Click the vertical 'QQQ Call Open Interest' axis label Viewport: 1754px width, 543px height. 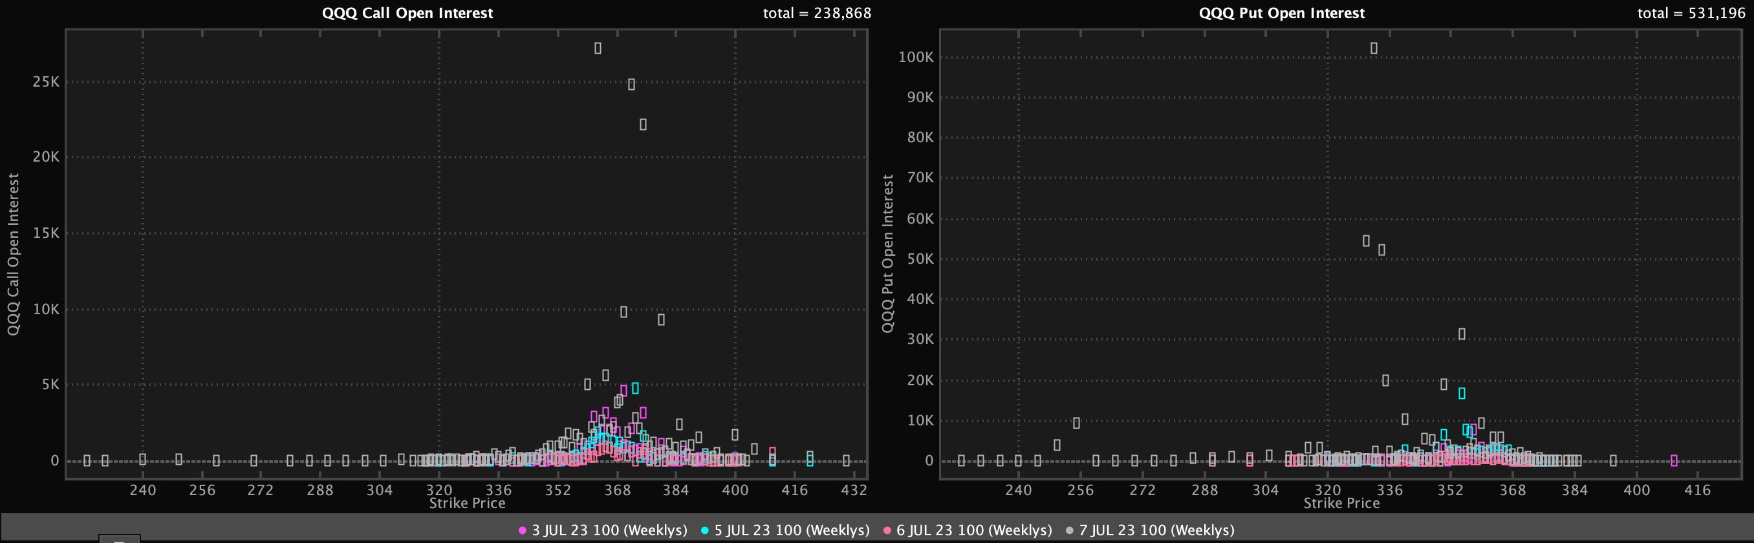pos(13,254)
